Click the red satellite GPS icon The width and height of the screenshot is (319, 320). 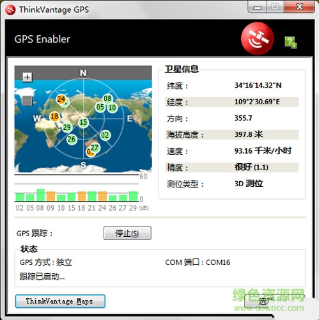click(x=257, y=38)
